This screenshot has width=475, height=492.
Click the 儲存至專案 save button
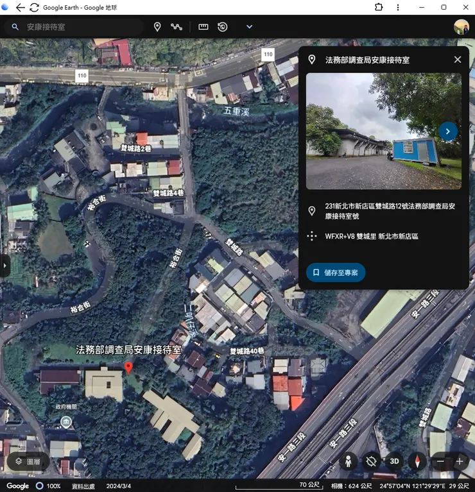(336, 273)
